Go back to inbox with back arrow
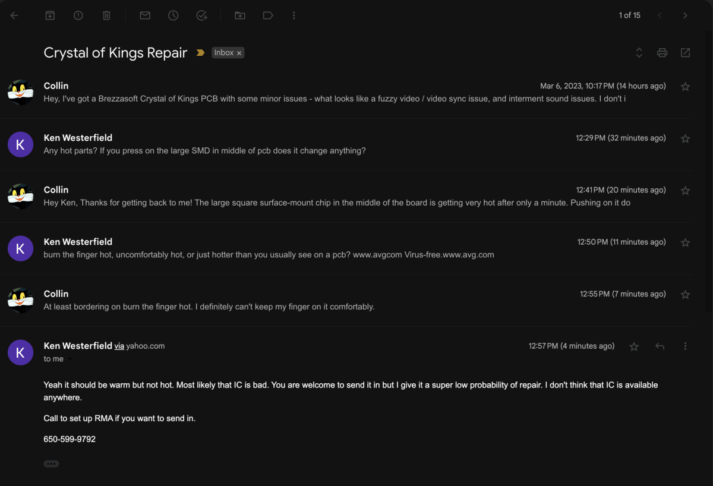 14,15
